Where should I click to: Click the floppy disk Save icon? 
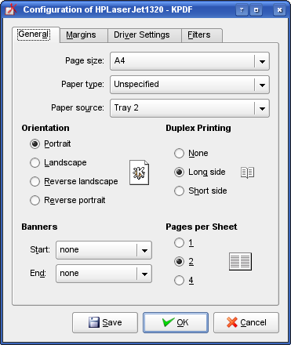tap(94, 322)
